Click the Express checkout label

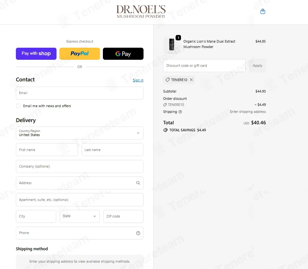(x=80, y=41)
